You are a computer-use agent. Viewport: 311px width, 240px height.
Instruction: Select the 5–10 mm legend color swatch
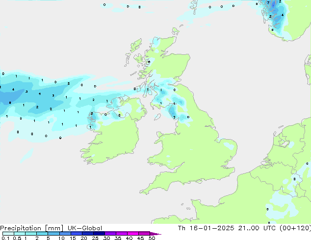(x=53, y=234)
